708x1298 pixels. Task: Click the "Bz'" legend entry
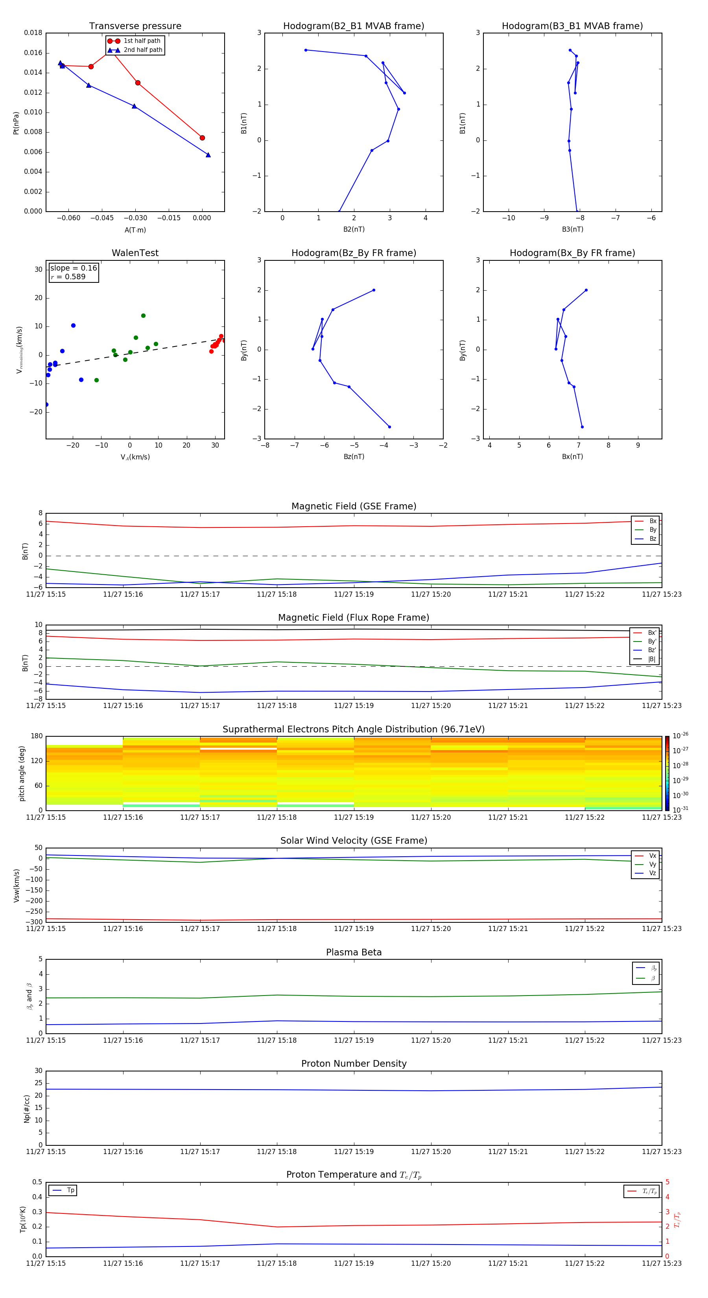pyautogui.click(x=645, y=651)
